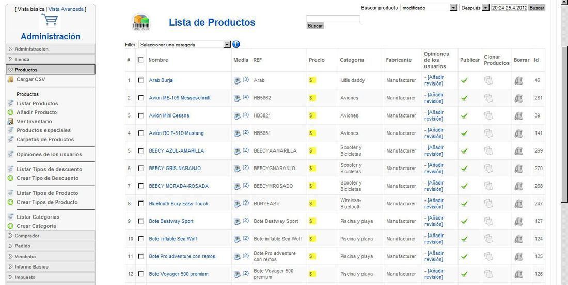The width and height of the screenshot is (568, 285).
Task: Delete the BEECY AZUL-AMARILLA product
Action: pyautogui.click(x=518, y=151)
